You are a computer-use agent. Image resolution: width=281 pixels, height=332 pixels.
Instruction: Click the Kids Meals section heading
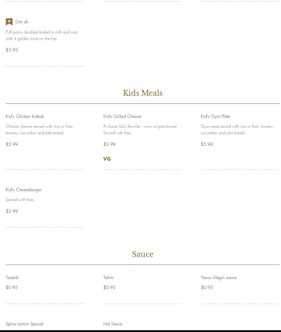[142, 93]
